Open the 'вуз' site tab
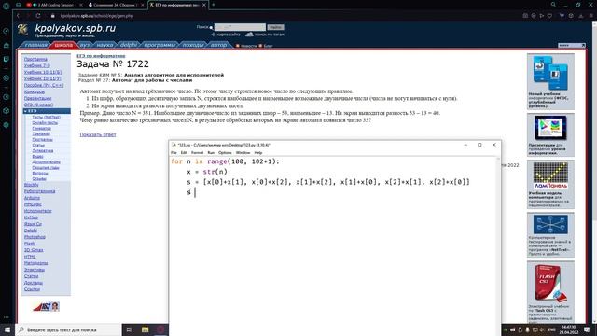The image size is (597, 336). tap(85, 45)
